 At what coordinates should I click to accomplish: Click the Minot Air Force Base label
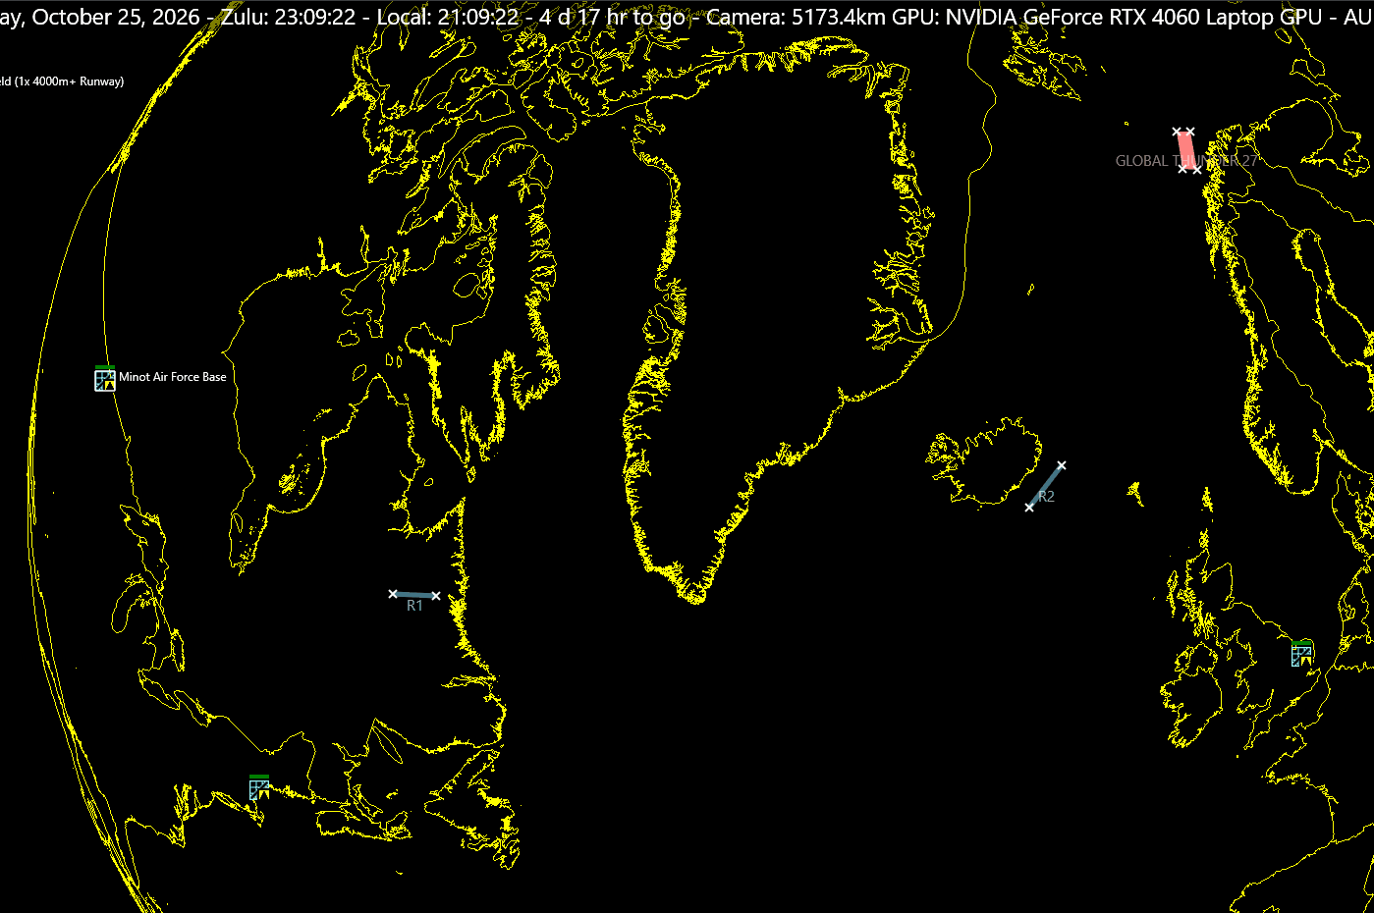(x=173, y=377)
